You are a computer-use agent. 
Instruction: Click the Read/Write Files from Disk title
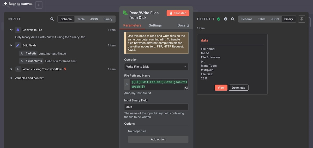[x=144, y=15]
